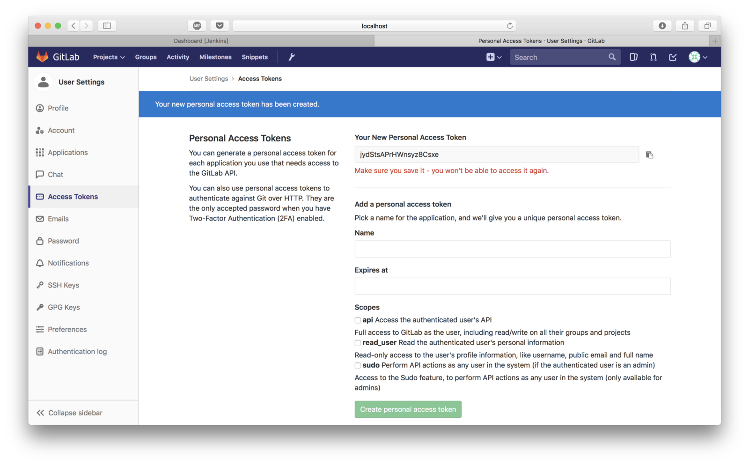The height and width of the screenshot is (465, 749).
Task: Click the search magnifier icon
Action: [x=612, y=57]
